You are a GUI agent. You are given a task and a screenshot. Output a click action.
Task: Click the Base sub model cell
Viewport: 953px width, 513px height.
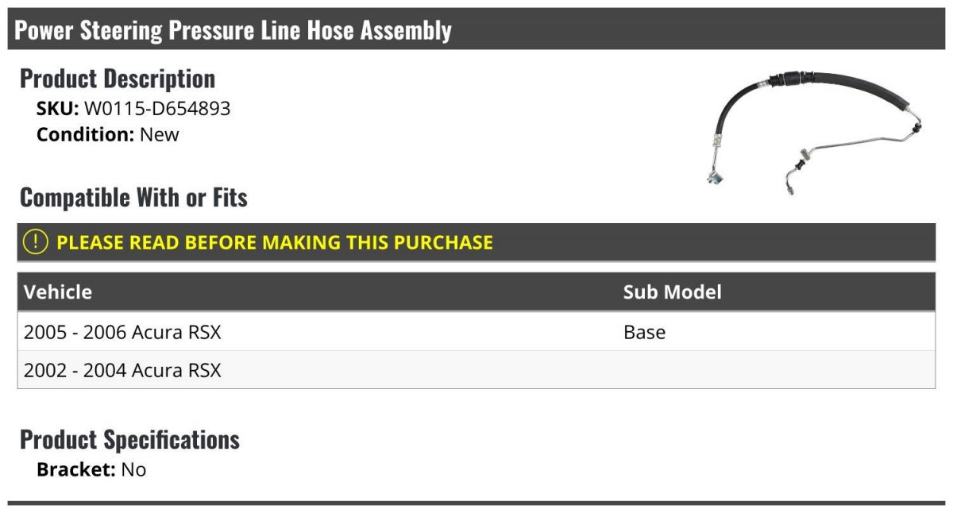tap(644, 332)
